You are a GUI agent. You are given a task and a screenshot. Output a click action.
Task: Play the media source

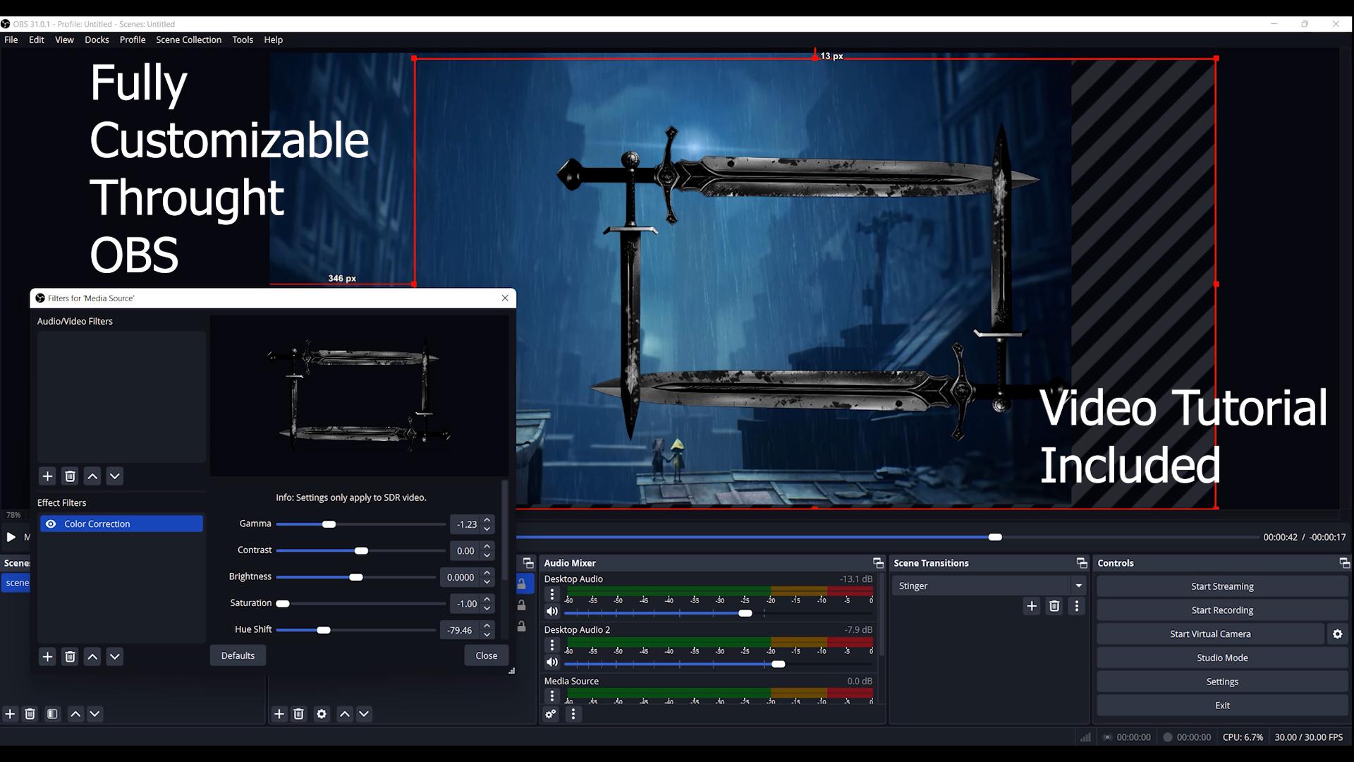[x=11, y=537]
